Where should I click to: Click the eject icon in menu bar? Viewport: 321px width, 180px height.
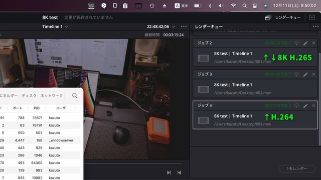(164, 6)
